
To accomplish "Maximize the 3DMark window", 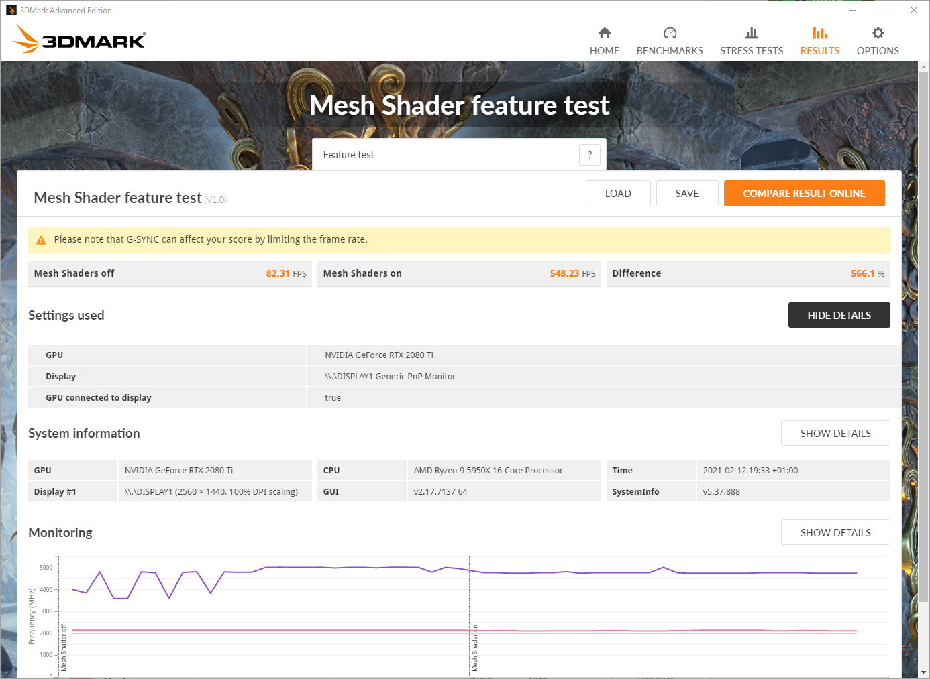I will [883, 10].
